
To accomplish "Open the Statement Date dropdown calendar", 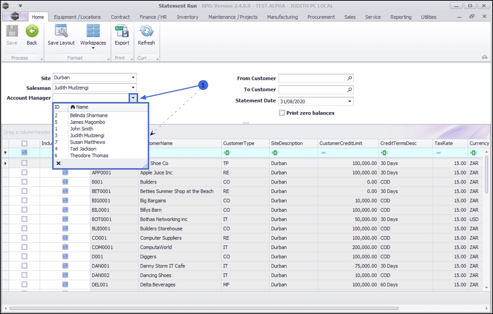I will tap(350, 101).
